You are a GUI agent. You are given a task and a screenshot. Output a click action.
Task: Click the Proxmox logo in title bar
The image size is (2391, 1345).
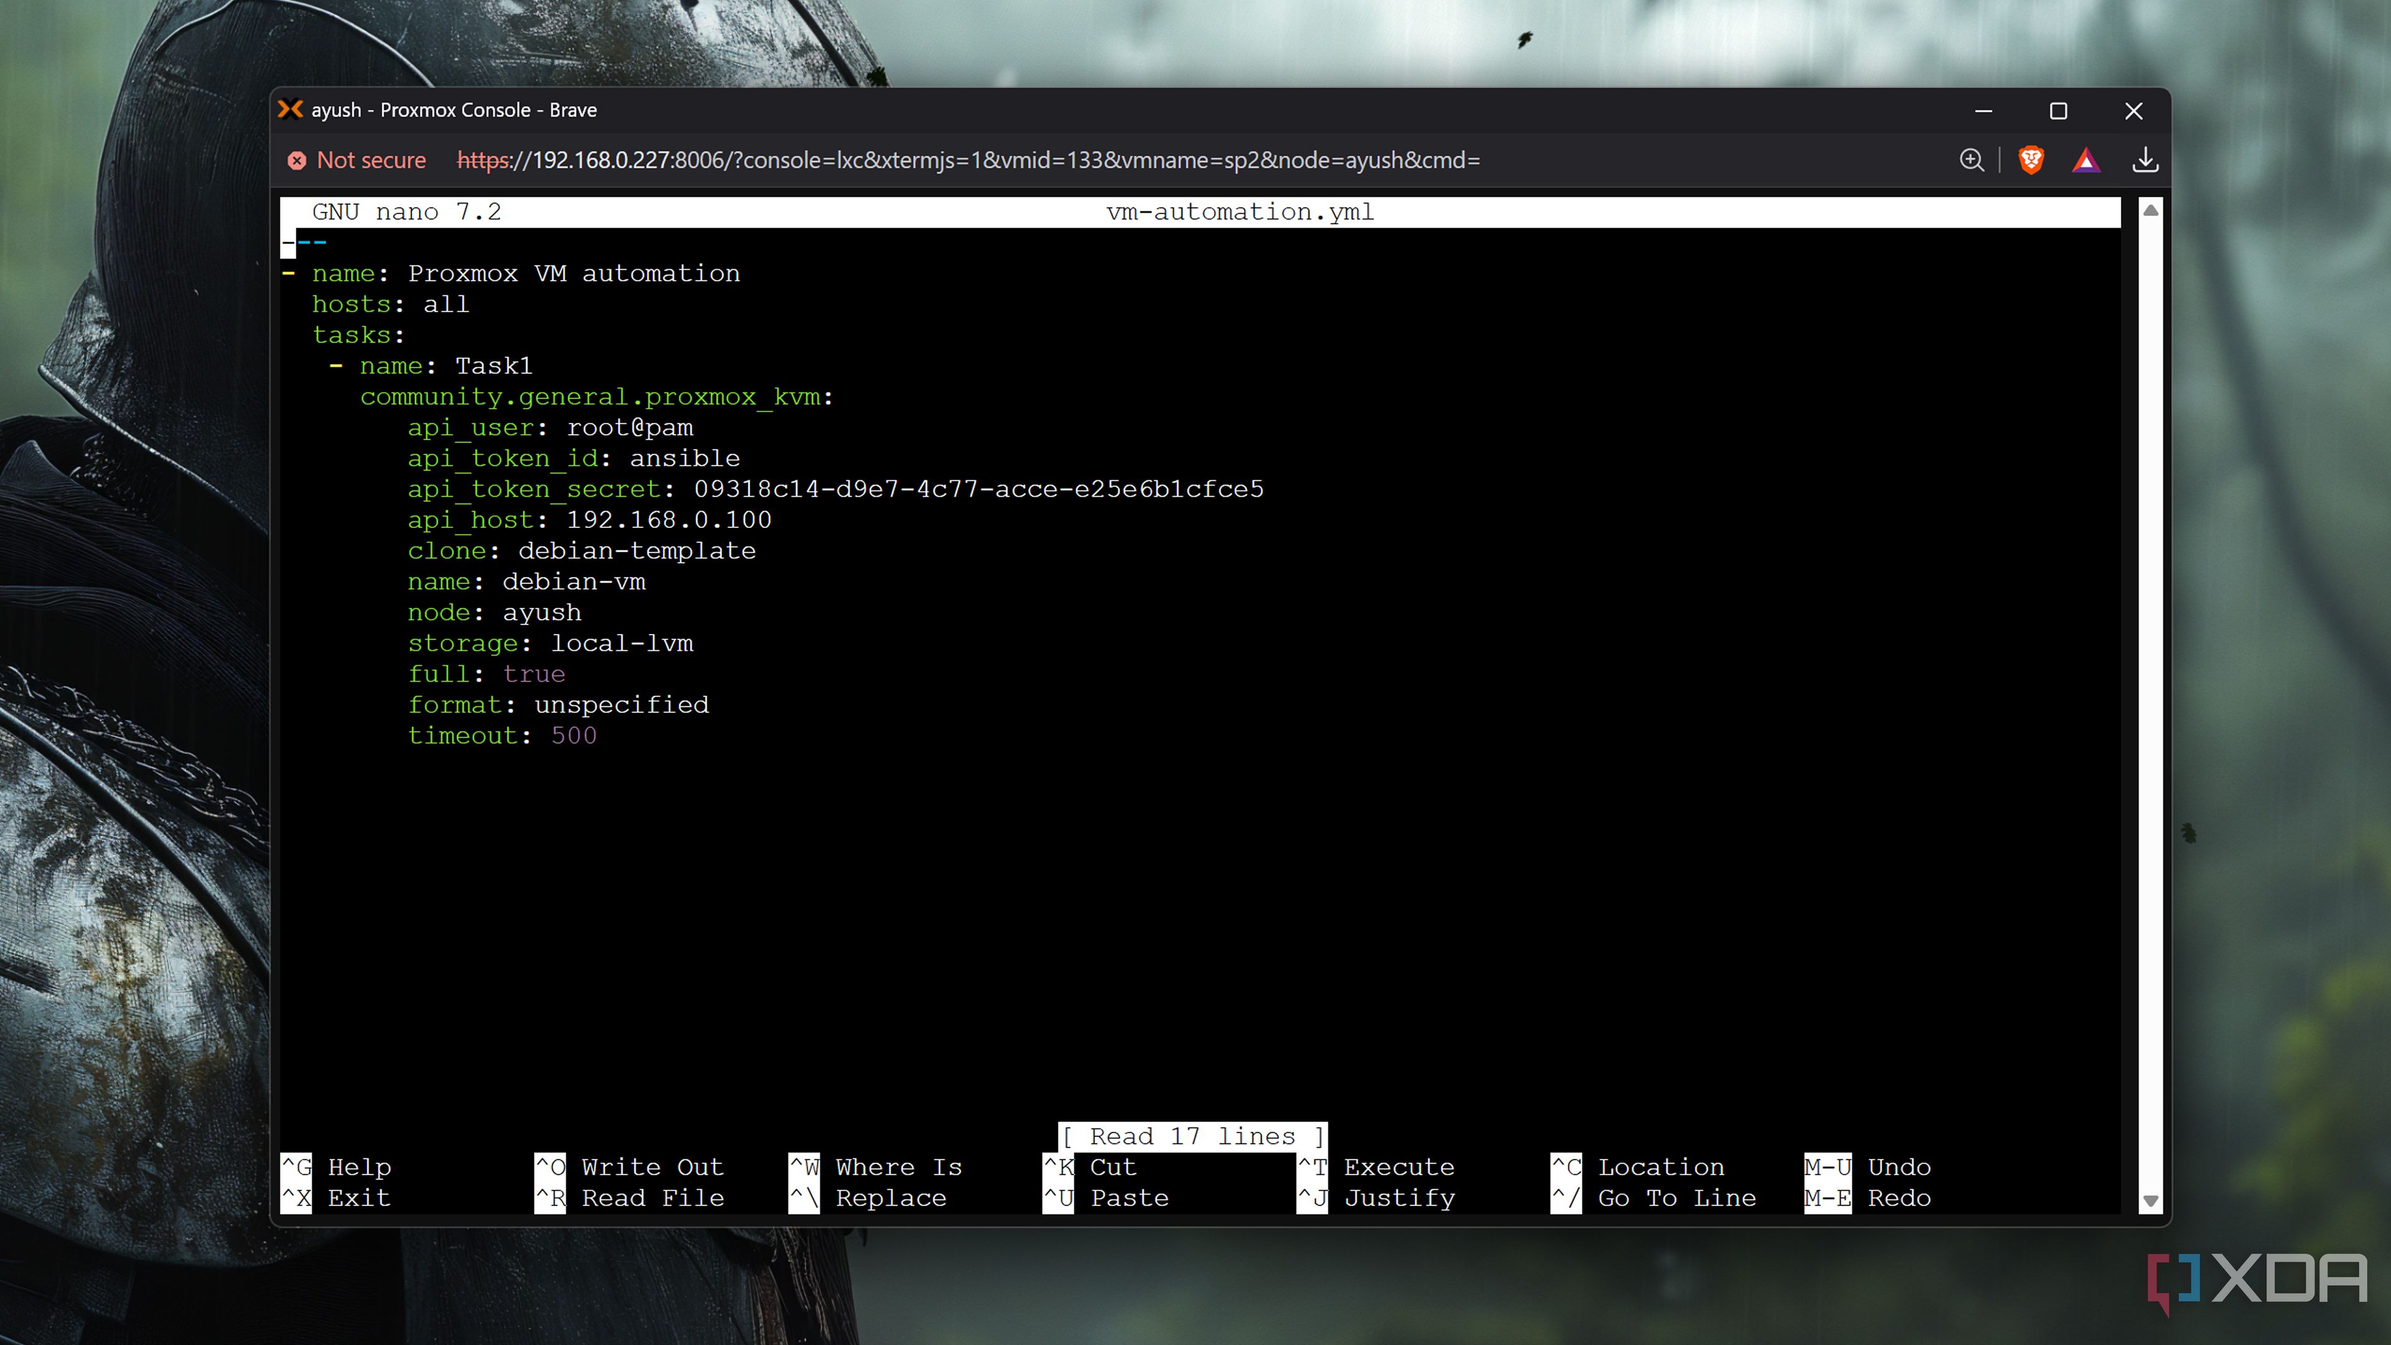pyautogui.click(x=291, y=110)
